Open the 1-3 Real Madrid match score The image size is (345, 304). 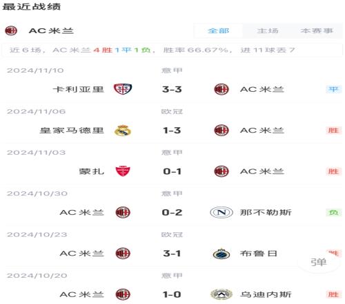tap(172, 131)
